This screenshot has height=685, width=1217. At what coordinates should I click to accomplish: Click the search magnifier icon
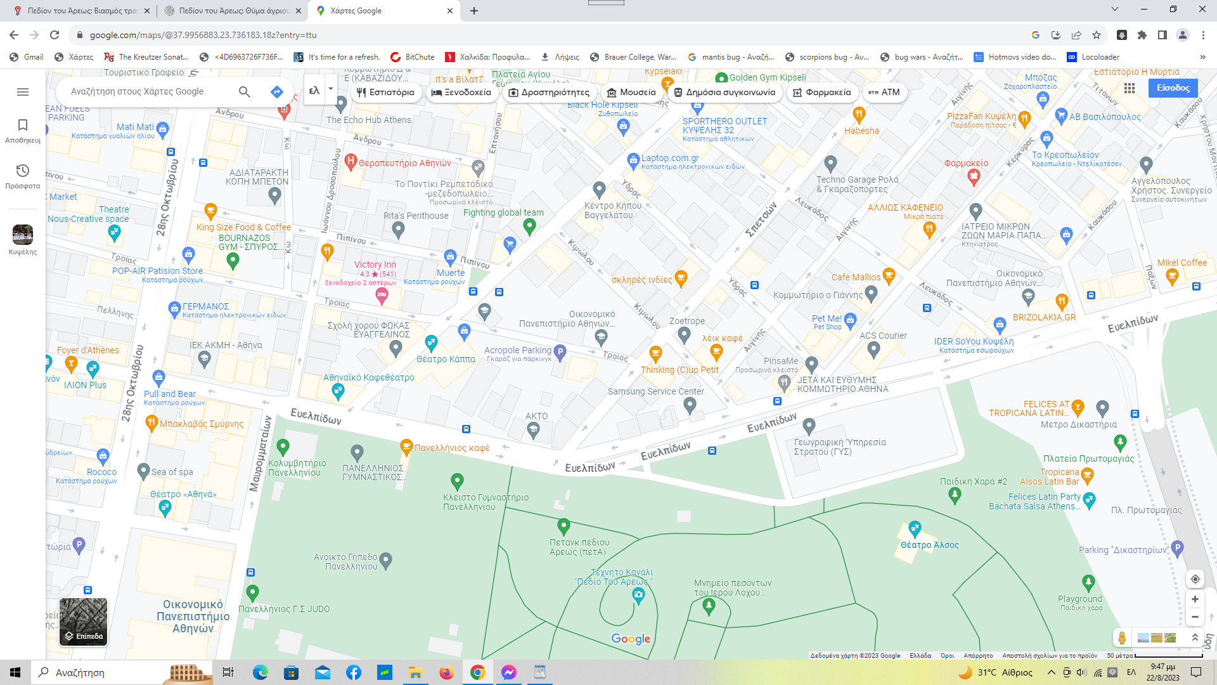pos(244,91)
